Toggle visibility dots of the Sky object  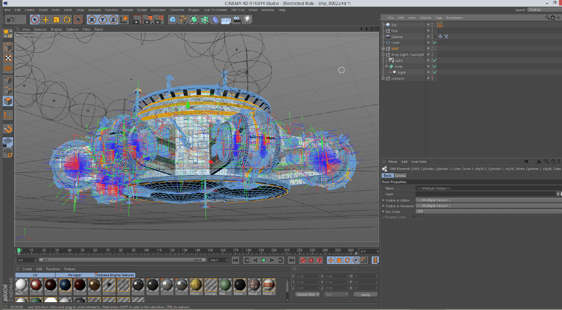(x=432, y=25)
